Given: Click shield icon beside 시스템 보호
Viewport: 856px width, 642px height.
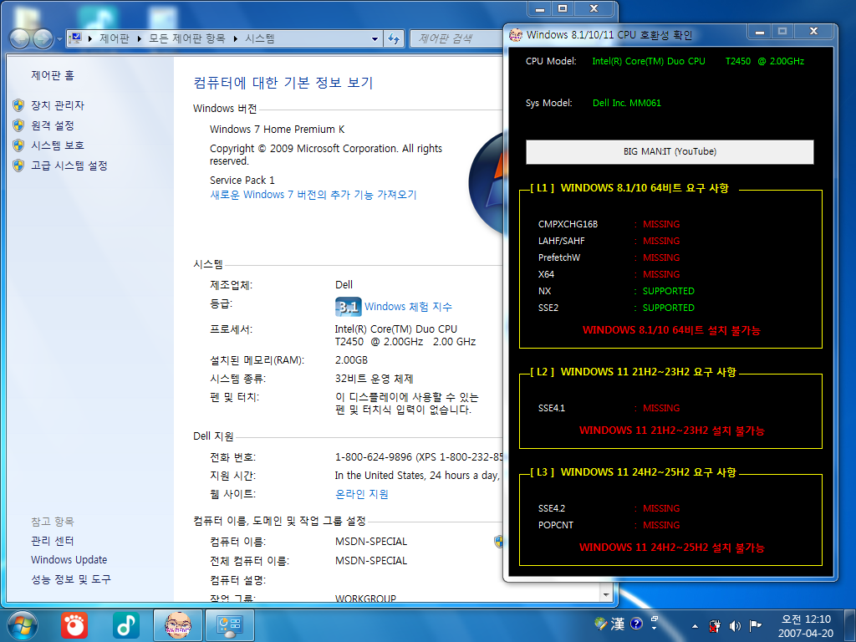Looking at the screenshot, I should coord(18,145).
